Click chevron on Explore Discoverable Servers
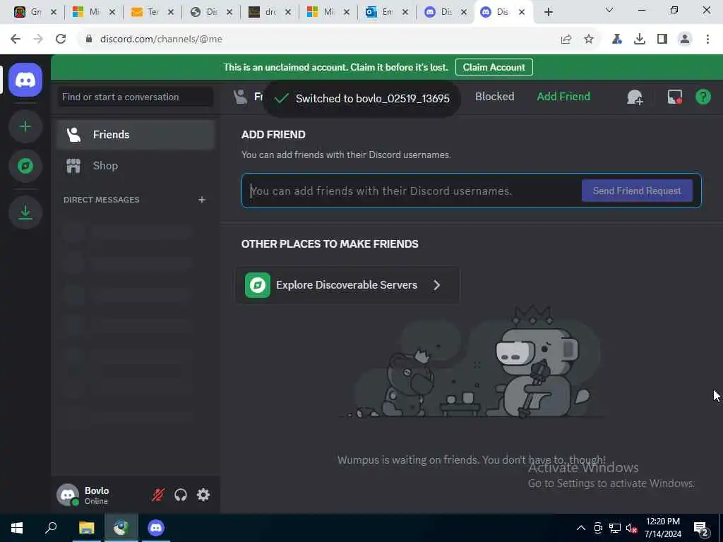The image size is (723, 542). (x=436, y=285)
